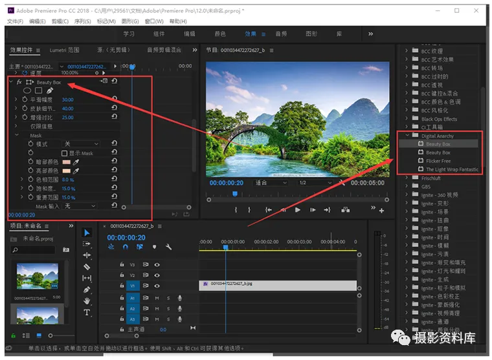This screenshot has width=492, height=360.
Task: Open timeline wrench display settings
Action: point(168,247)
